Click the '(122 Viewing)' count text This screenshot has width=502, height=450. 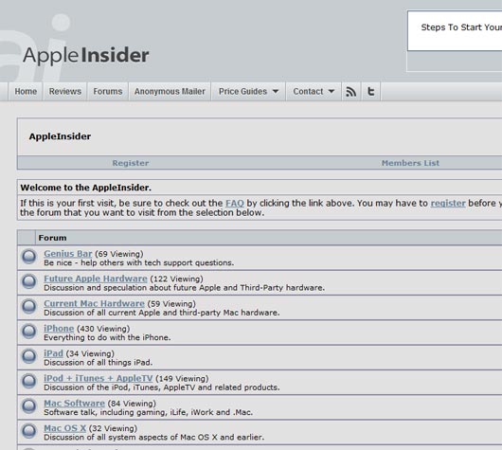click(x=176, y=279)
